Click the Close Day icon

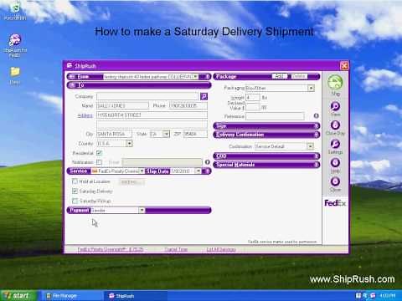tap(335, 125)
